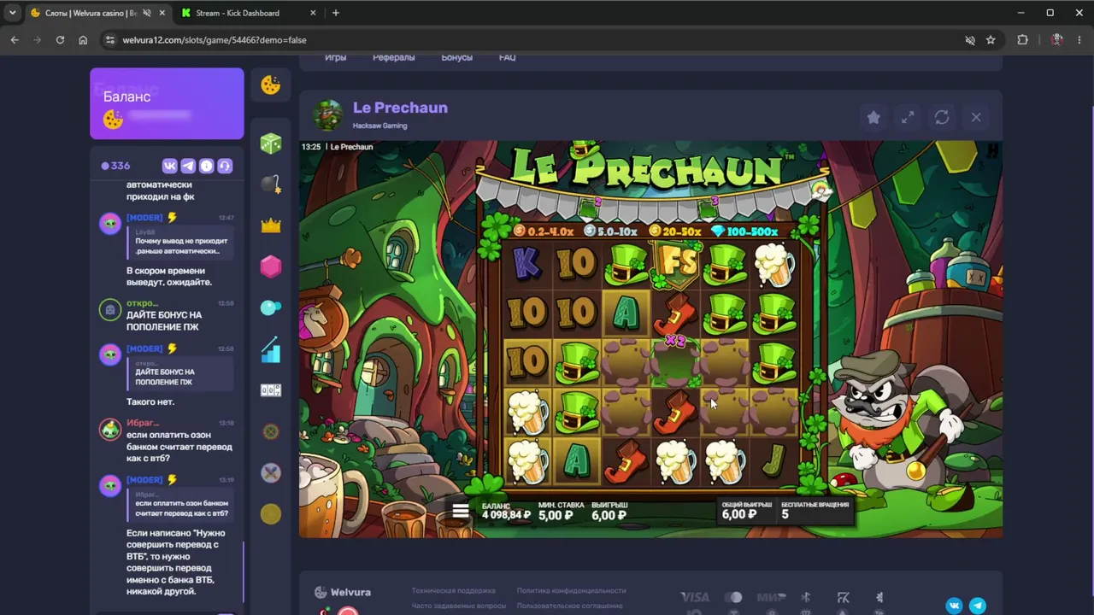Close the Welvura casino tab

coord(161,13)
